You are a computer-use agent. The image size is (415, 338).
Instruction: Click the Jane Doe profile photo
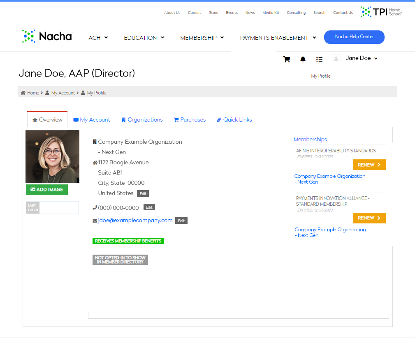52,156
